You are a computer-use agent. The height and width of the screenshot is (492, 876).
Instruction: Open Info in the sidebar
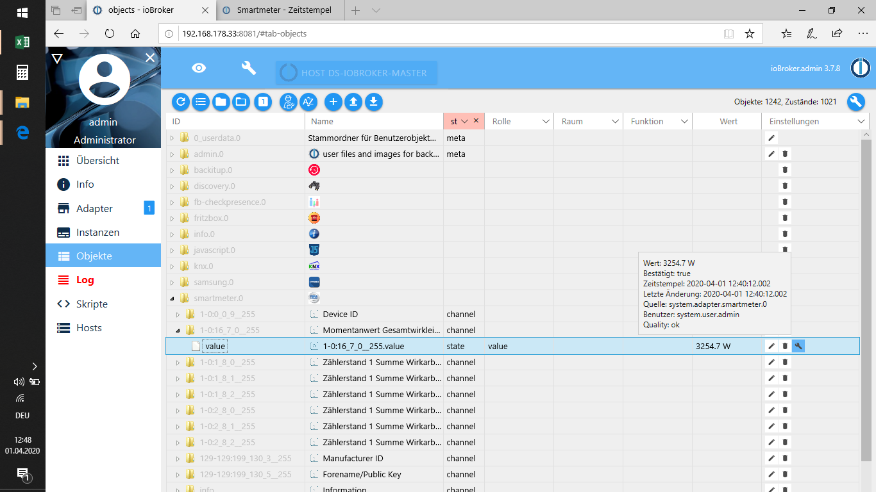(103, 184)
